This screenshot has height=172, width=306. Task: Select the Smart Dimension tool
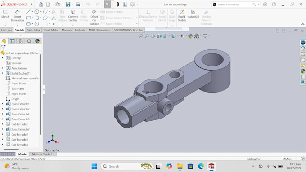tap(18, 16)
